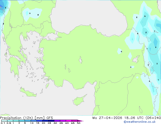Click the 30–35 mm purple legend swatch

point(57,121)
